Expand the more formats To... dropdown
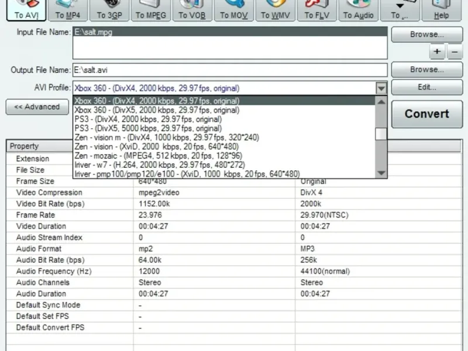This screenshot has height=351, width=468. (400, 10)
